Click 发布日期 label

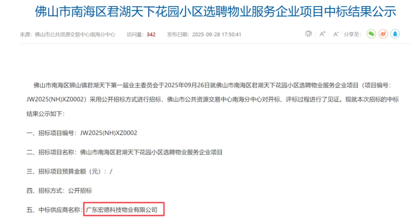pyautogui.click(x=179, y=34)
